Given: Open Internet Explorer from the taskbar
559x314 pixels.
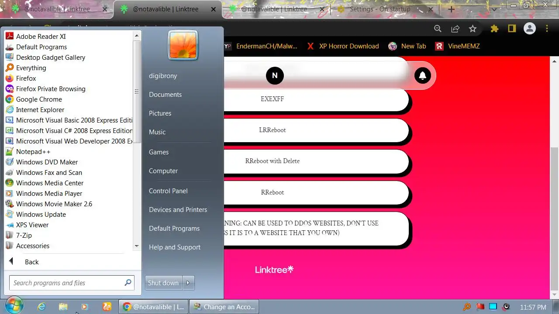Looking at the screenshot, I should [41, 307].
